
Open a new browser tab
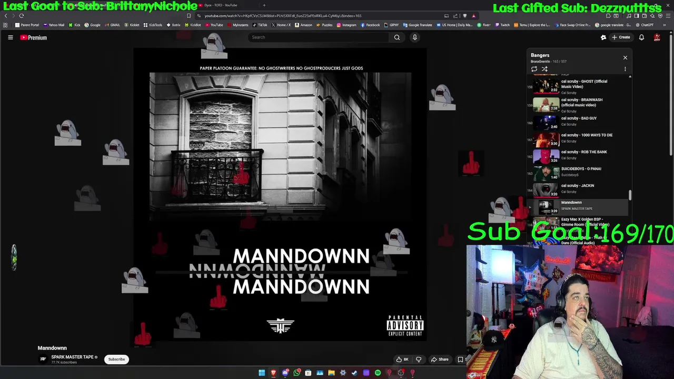(x=264, y=5)
